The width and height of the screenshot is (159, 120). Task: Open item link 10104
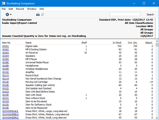tap(6, 56)
